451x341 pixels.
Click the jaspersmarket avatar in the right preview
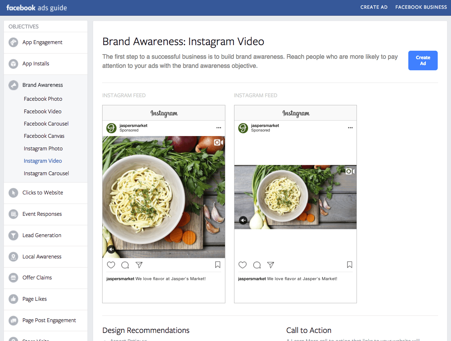pyautogui.click(x=243, y=128)
